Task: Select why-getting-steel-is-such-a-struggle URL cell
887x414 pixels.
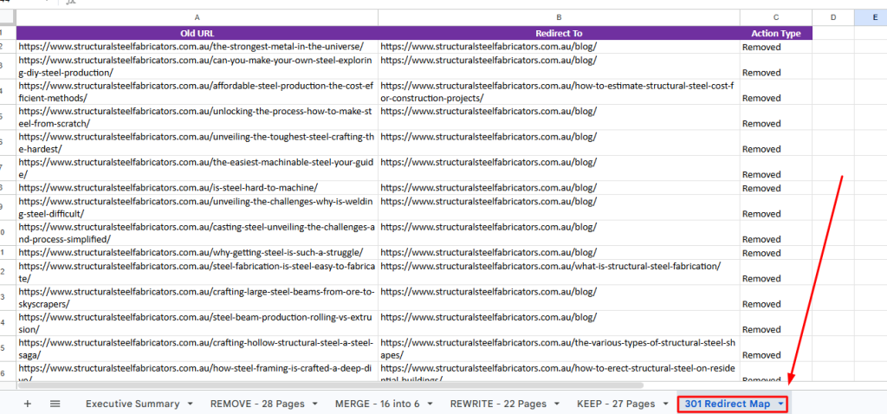Action: [x=197, y=252]
